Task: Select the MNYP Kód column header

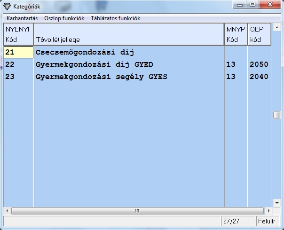Action: pyautogui.click(x=235, y=34)
